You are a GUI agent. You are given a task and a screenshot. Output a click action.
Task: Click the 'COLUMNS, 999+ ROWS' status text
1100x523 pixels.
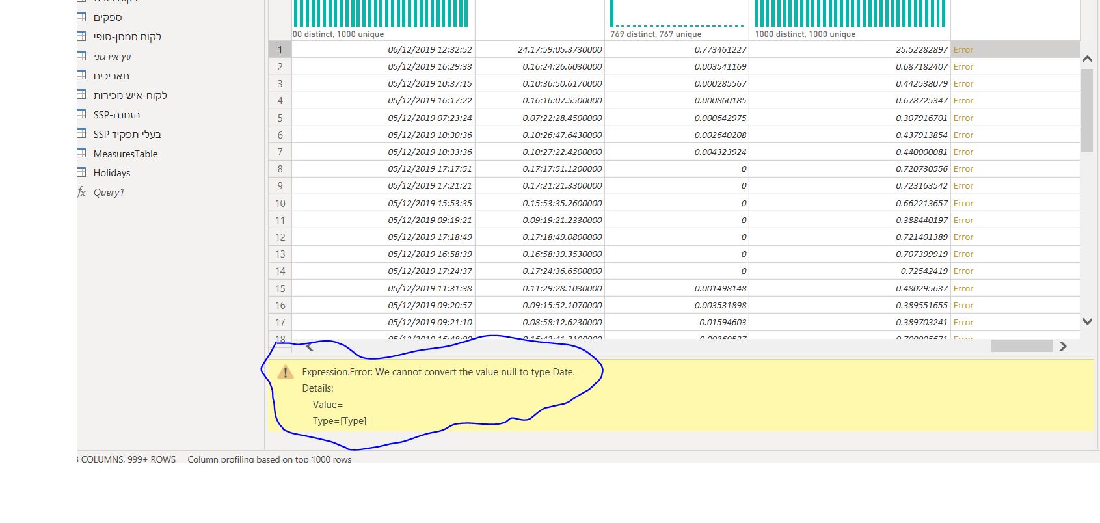tap(128, 459)
